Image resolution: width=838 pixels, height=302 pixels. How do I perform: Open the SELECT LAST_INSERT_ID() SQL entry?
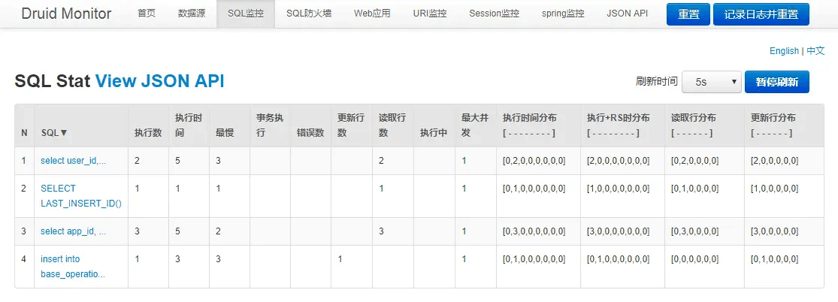click(80, 195)
